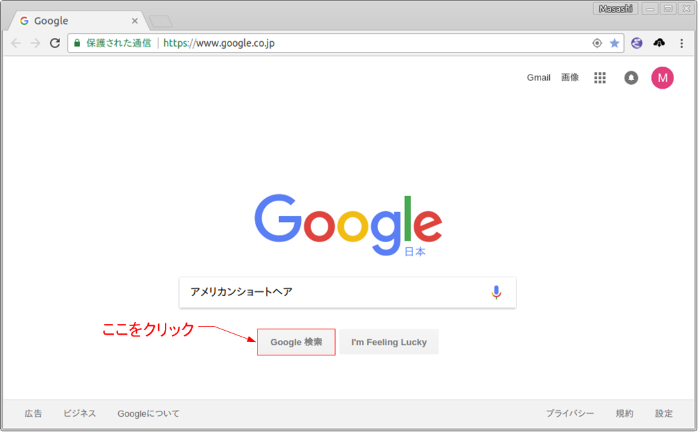
Task: Click the green secure padlock icon
Action: [77, 43]
